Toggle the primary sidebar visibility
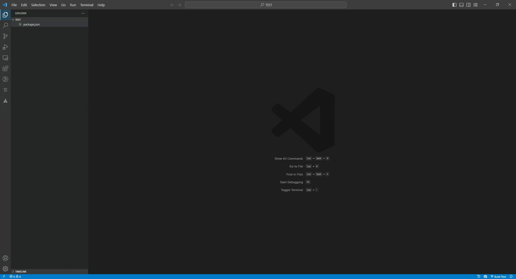The height and width of the screenshot is (279, 516). [454, 5]
